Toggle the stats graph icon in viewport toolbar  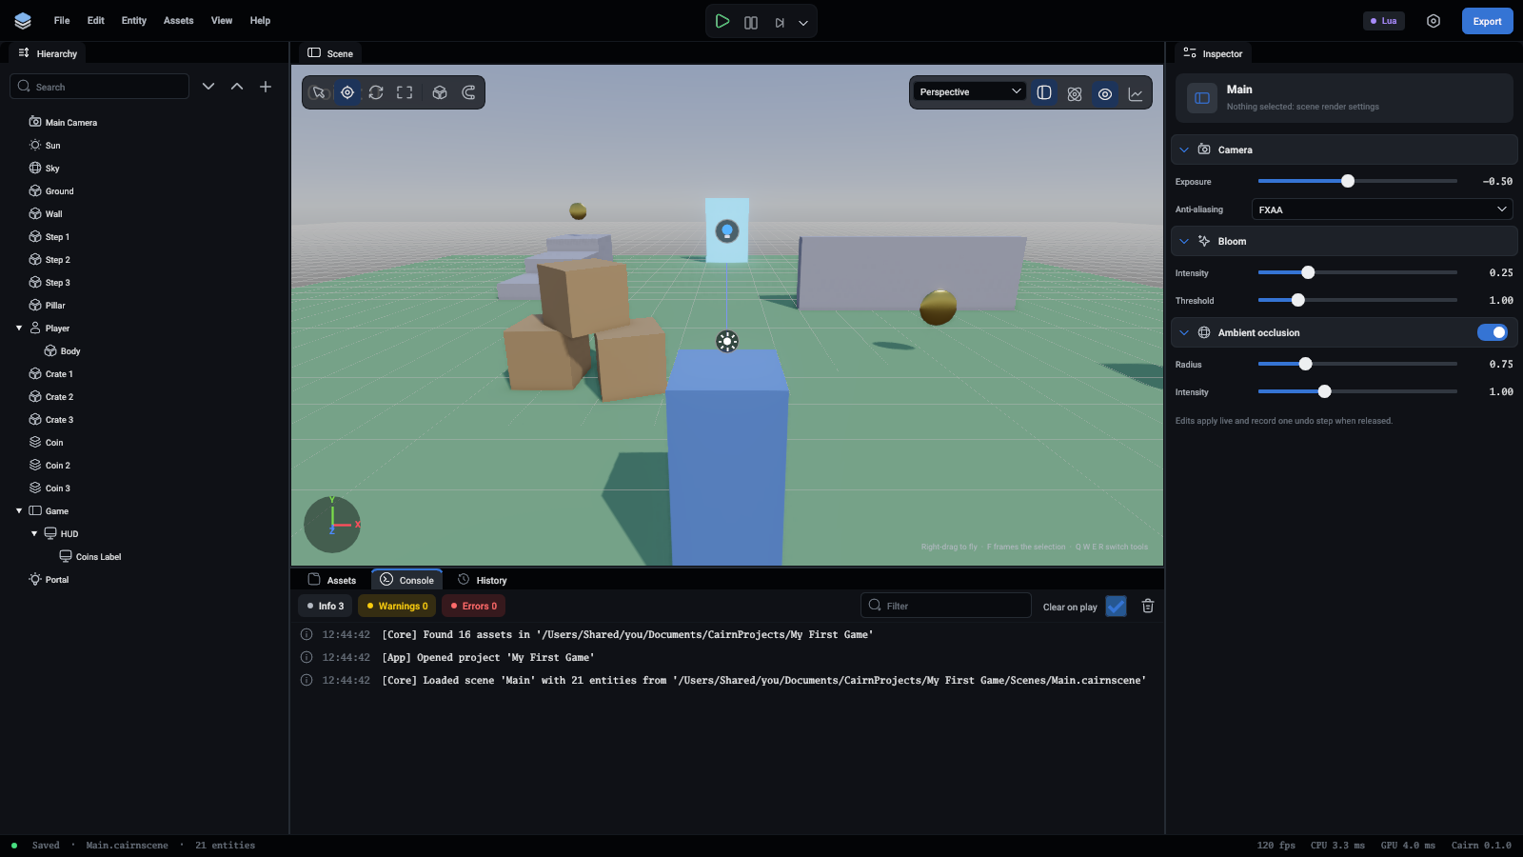pos(1136,93)
